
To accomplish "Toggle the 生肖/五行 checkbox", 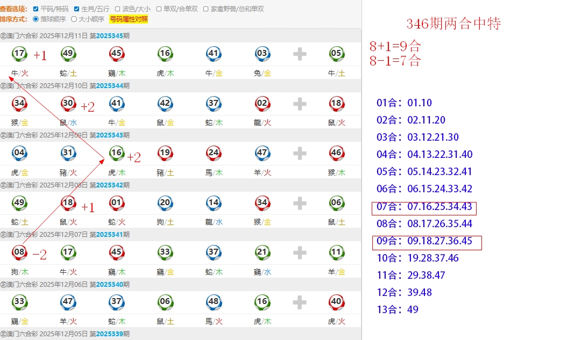I will [x=76, y=9].
